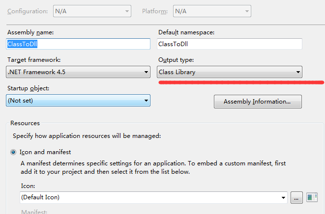The image size is (325, 214).
Task: Open Assembly Information dialog
Action: click(258, 102)
